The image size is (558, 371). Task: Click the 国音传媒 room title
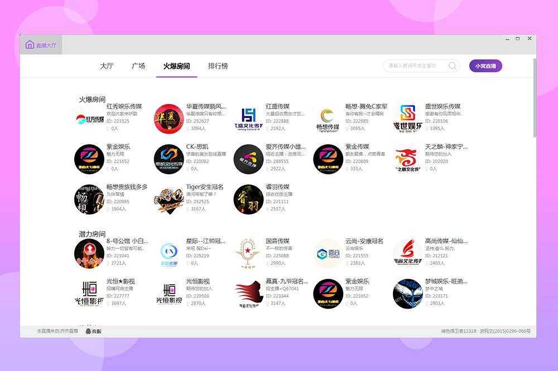[277, 241]
